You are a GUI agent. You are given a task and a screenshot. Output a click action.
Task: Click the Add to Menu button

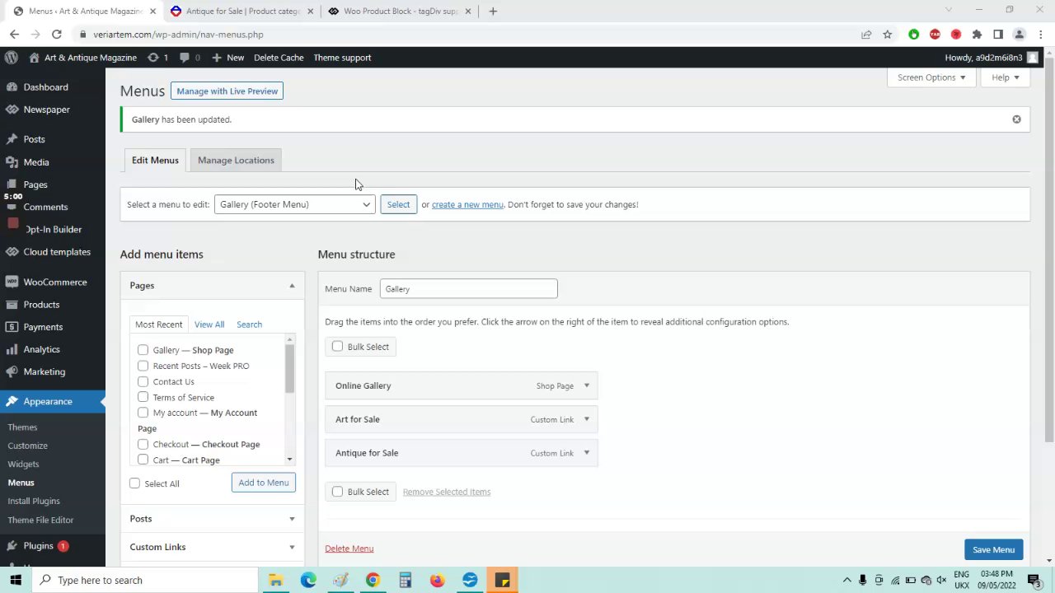click(264, 483)
